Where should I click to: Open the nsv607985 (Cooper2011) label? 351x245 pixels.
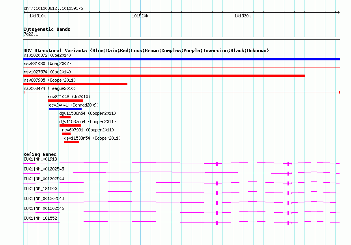pos(50,80)
